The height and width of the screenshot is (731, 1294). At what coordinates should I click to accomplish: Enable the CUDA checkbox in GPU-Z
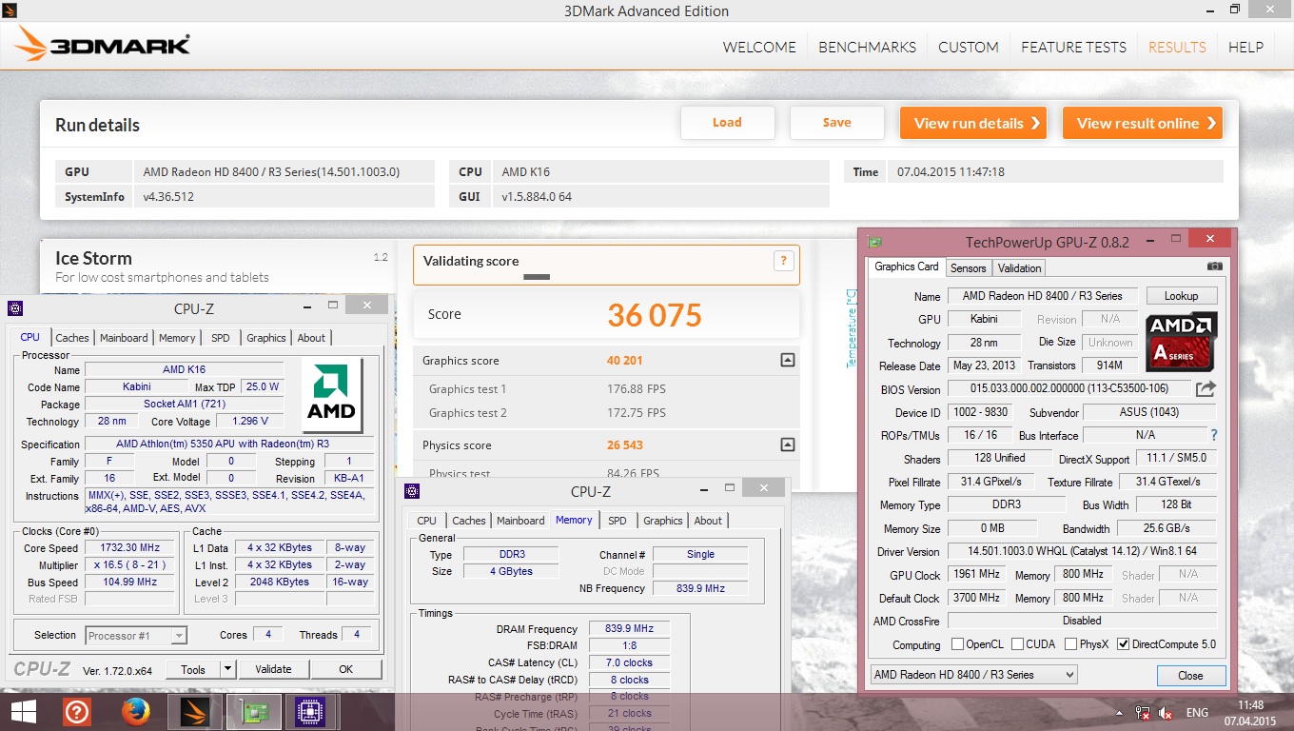click(1018, 644)
